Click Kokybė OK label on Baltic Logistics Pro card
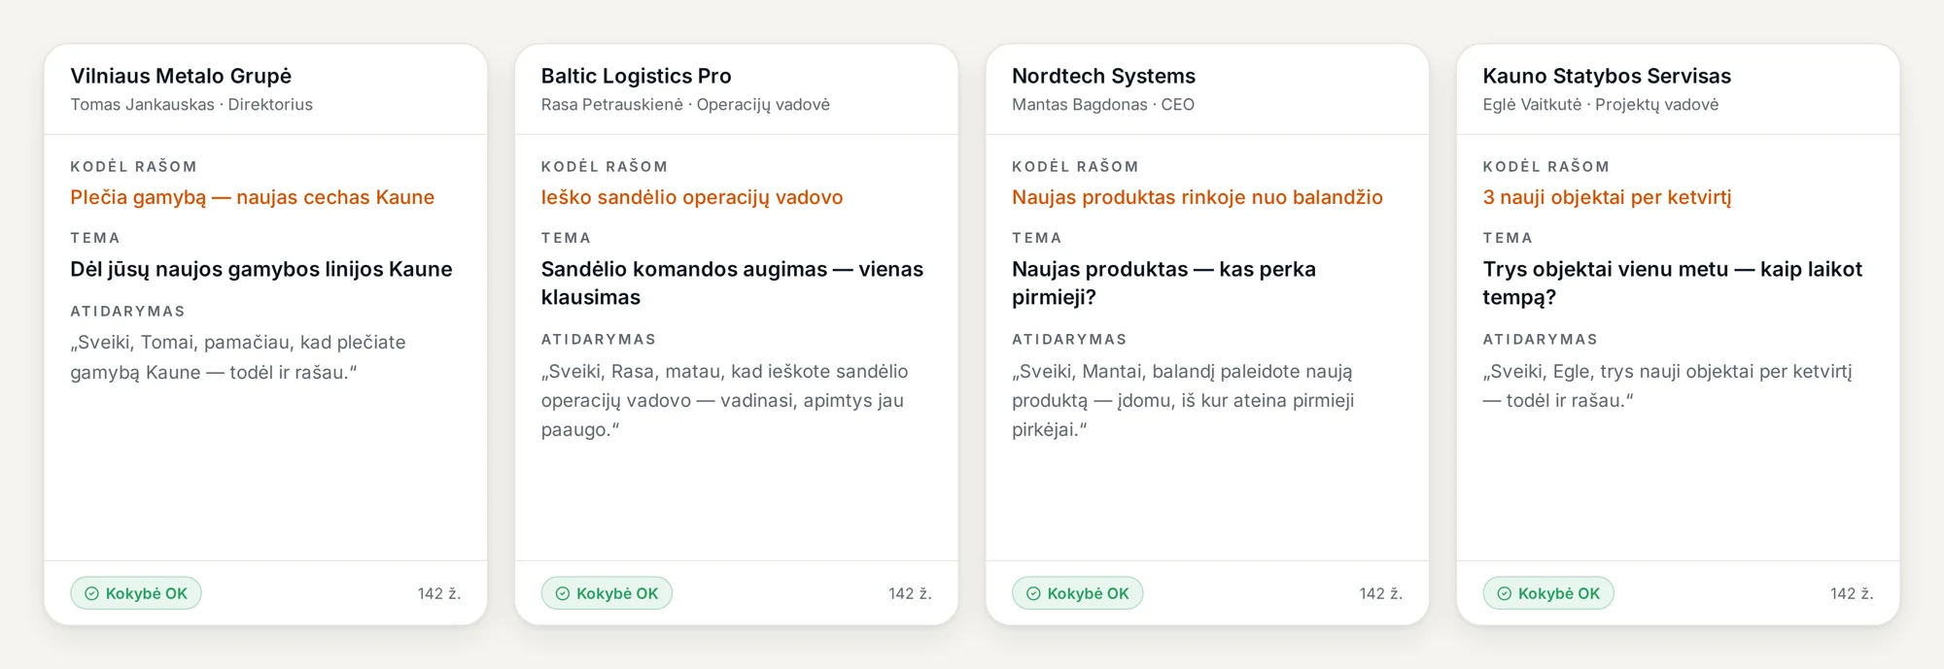1944x669 pixels. pyautogui.click(x=617, y=593)
